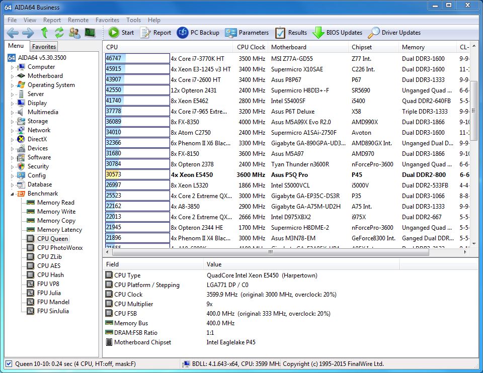Go up one level with green arrow
This screenshot has width=483, height=373.
44,33
